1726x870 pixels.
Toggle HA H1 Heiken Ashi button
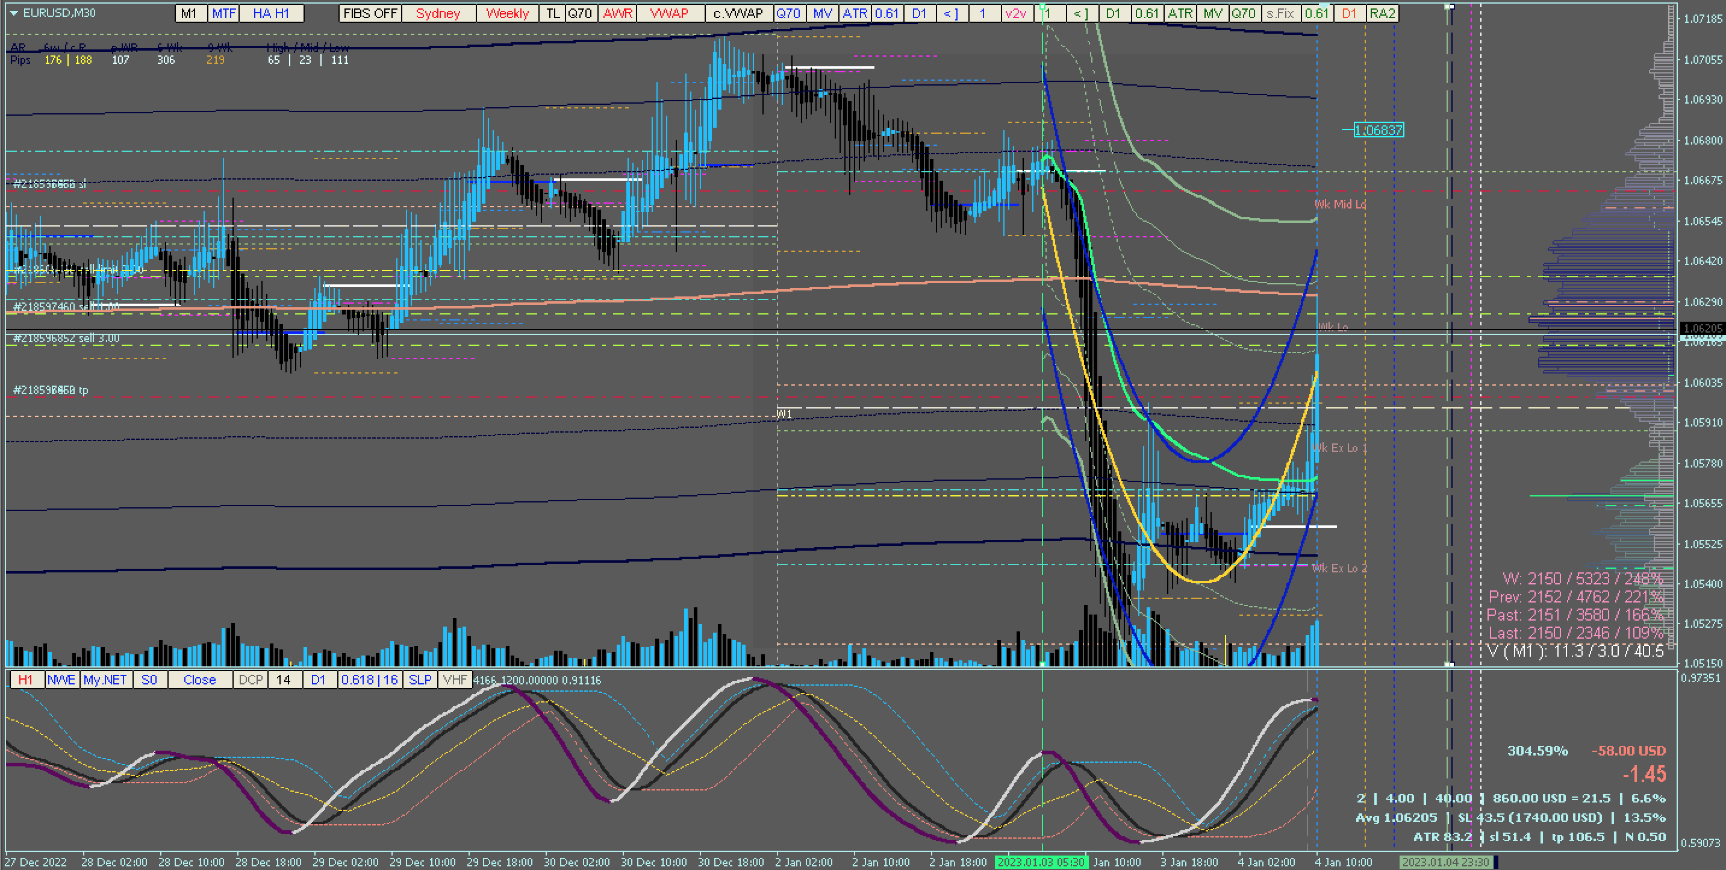[x=272, y=13]
